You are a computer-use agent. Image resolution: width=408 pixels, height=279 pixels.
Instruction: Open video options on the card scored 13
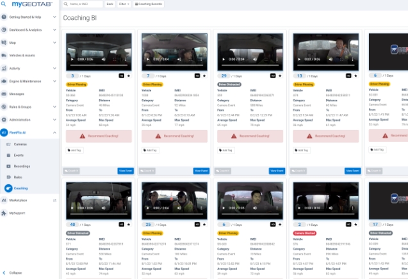coord(352,60)
